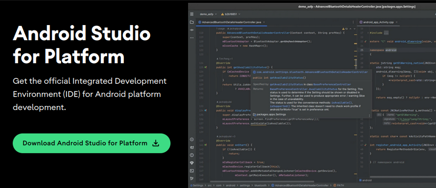The height and width of the screenshot is (188, 436).
Task: Open the b2b16851 branch dropdown
Action: [231, 14]
